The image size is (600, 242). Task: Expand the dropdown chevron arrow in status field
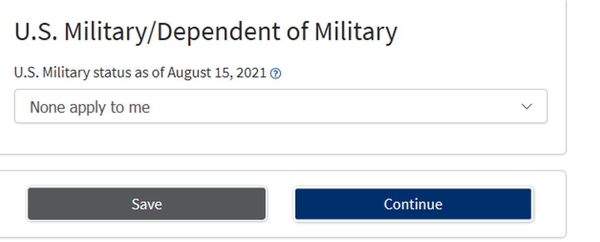click(x=527, y=106)
